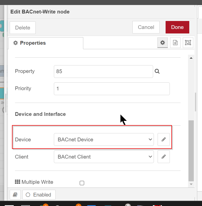The width and height of the screenshot is (202, 206).
Task: Click the Edit BACnet-Write node title
Action: pos(40,12)
